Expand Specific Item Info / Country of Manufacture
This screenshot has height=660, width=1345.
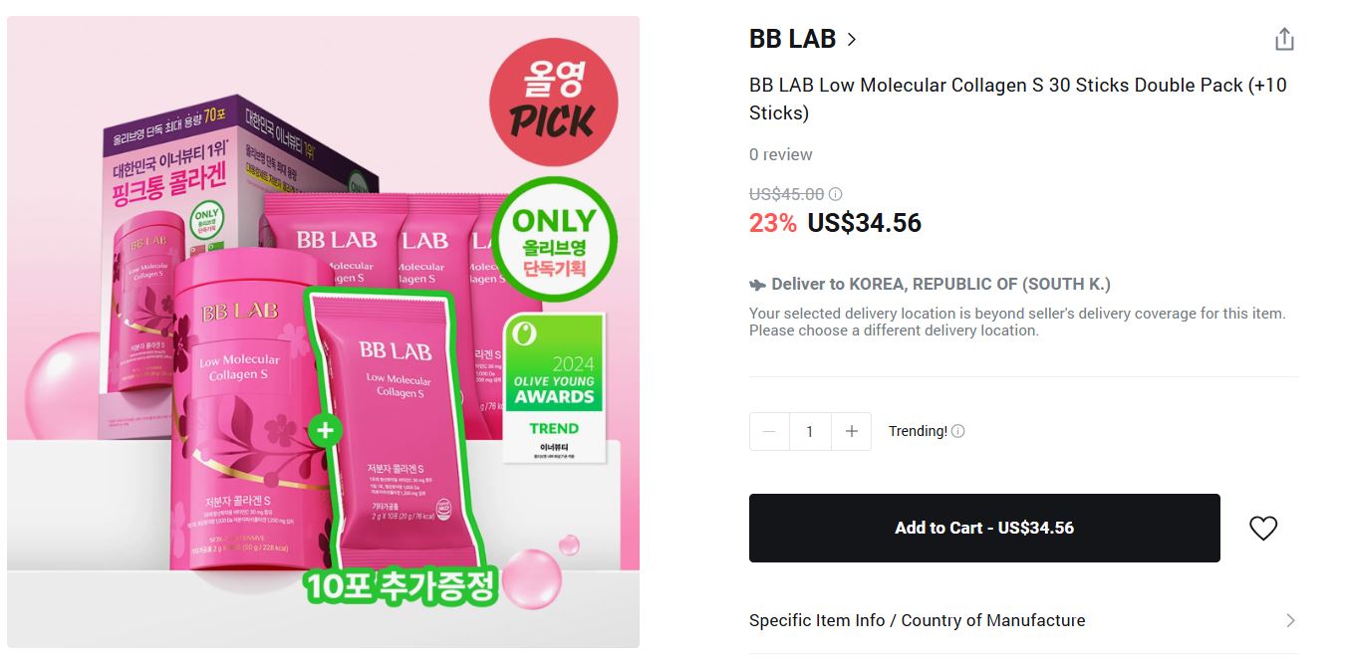point(917,620)
